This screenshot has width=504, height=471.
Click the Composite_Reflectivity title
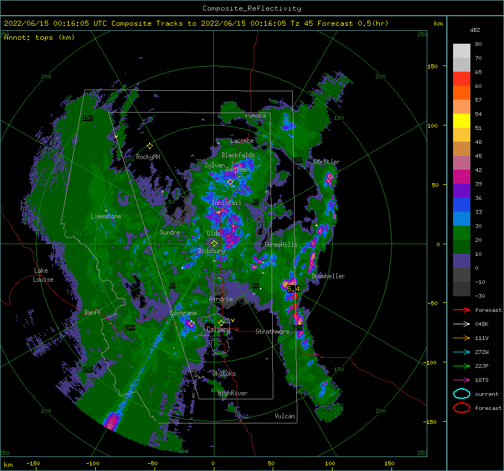coord(252,8)
